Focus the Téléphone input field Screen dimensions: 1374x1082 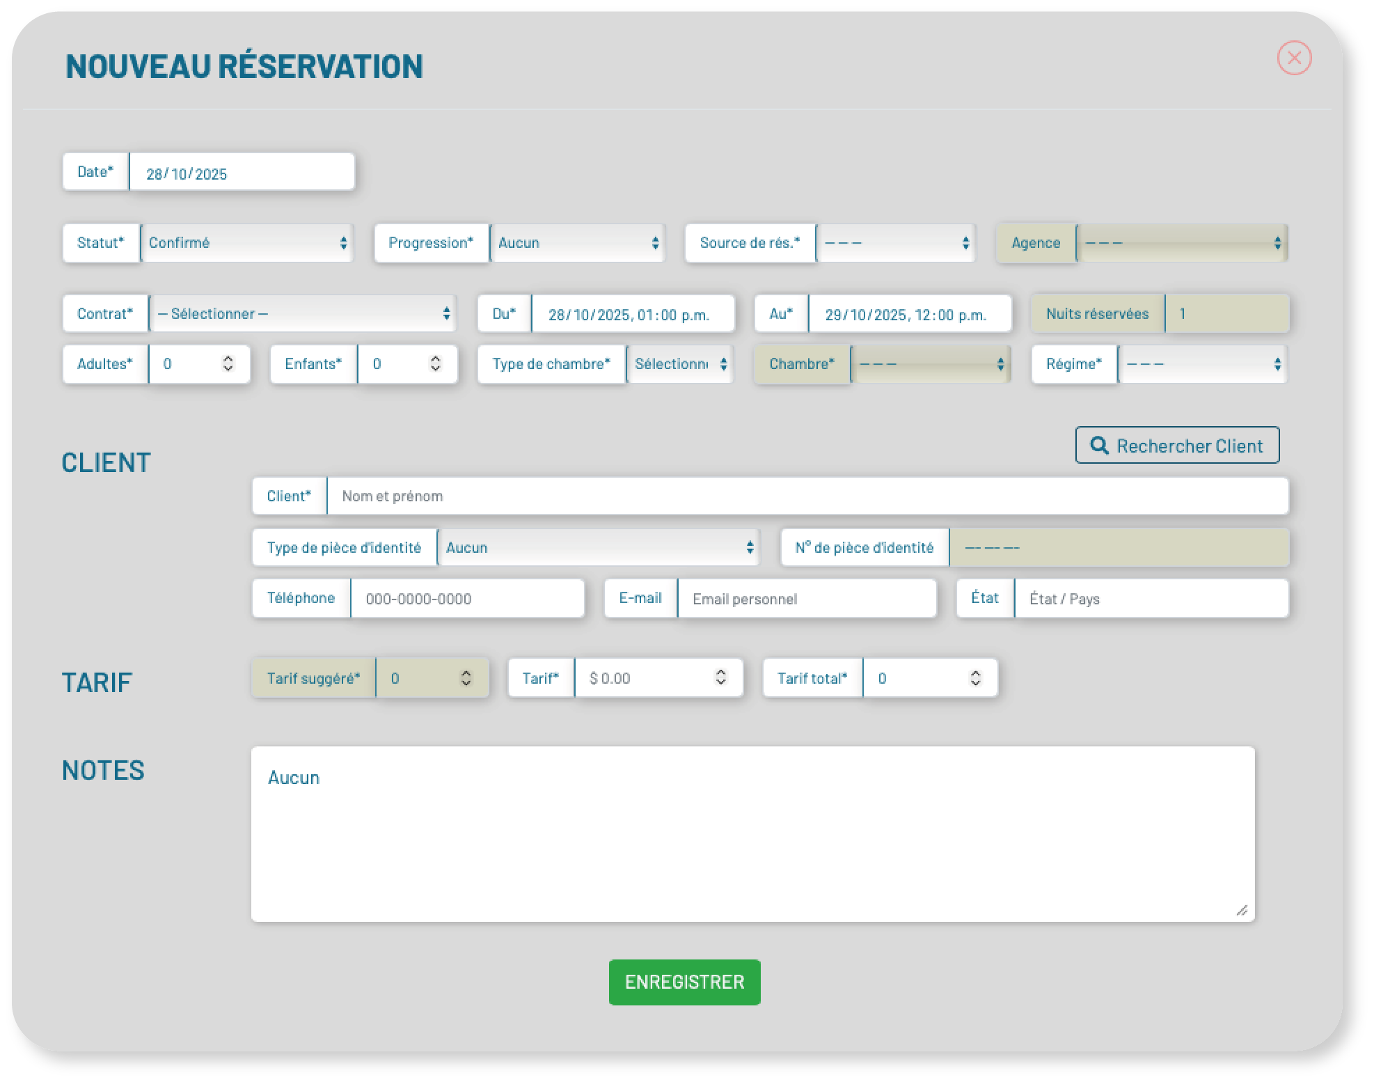pos(466,599)
